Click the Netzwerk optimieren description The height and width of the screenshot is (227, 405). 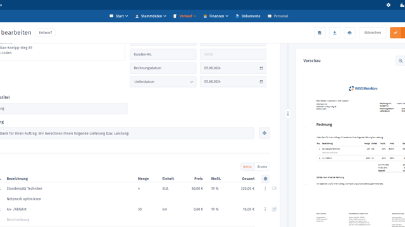coord(24,199)
